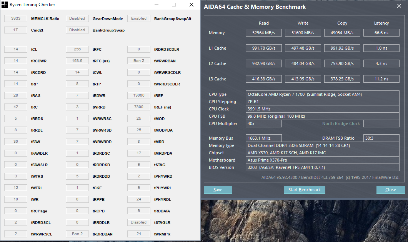This screenshot has width=408, height=242.
Task: Click L1 Cache Copy value 991.92 GB/s
Action: pos(342,48)
